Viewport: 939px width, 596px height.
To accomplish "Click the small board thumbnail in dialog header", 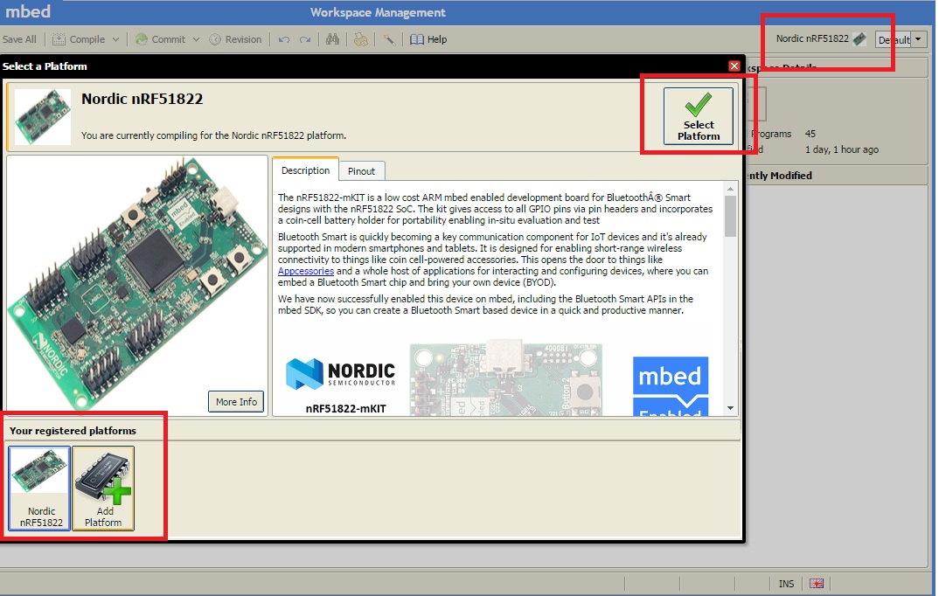I will coord(43,117).
